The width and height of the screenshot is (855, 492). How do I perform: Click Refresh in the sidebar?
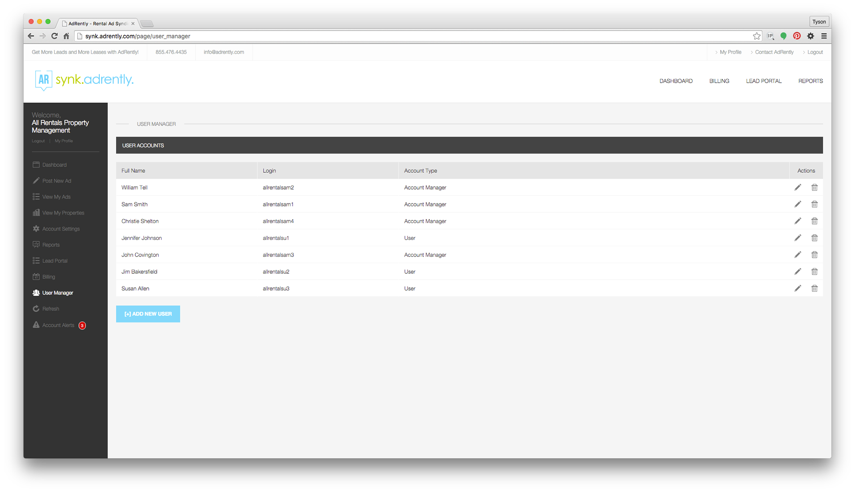point(50,309)
